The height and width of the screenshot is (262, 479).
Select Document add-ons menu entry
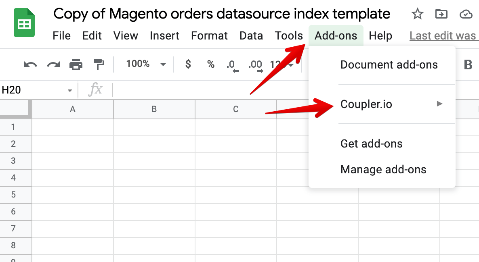click(x=389, y=64)
